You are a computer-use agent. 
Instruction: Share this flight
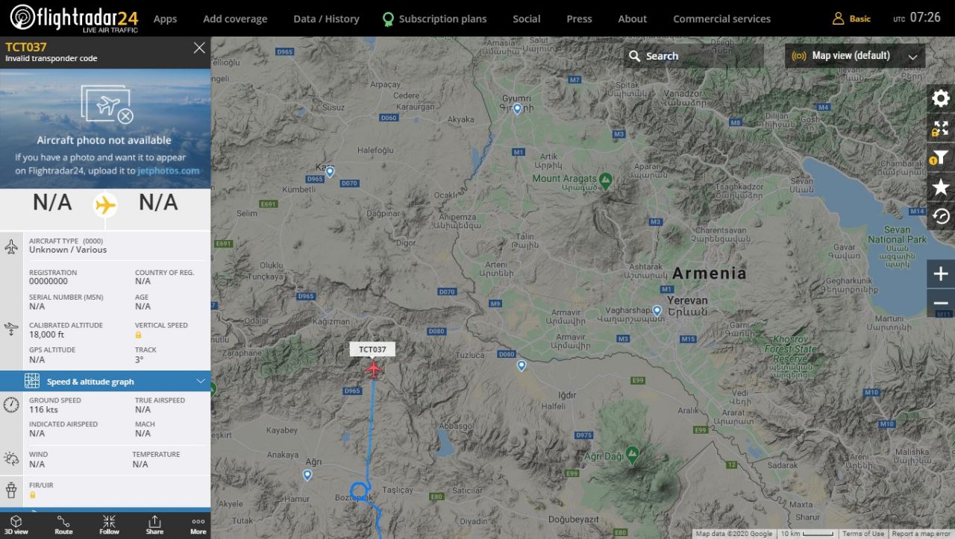[x=154, y=525]
